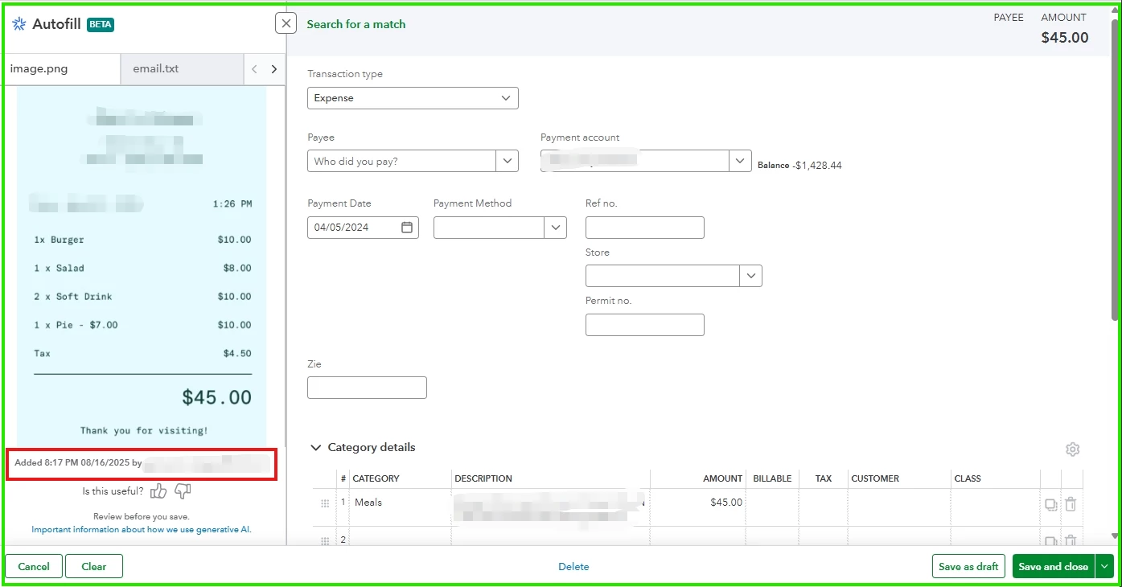Copy the Meals line row icon

[1050, 505]
